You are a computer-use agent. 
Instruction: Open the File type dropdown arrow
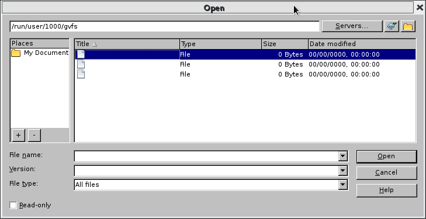click(x=343, y=185)
